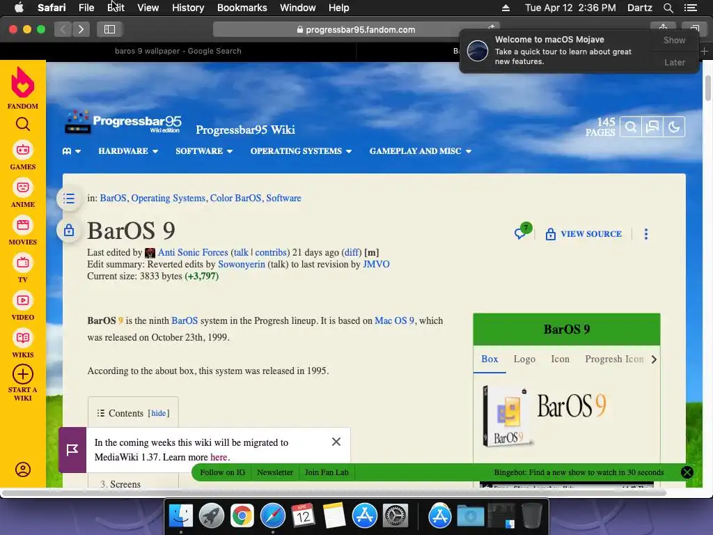Open the comments bubble with 7 badge
The image size is (713, 535).
tap(522, 231)
